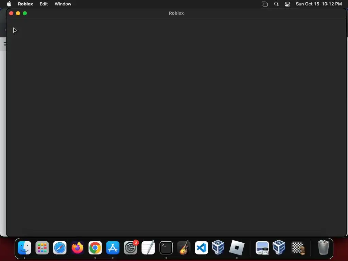The height and width of the screenshot is (261, 348).
Task: Click the Roblox icon in the Dock
Action: [x=237, y=248]
